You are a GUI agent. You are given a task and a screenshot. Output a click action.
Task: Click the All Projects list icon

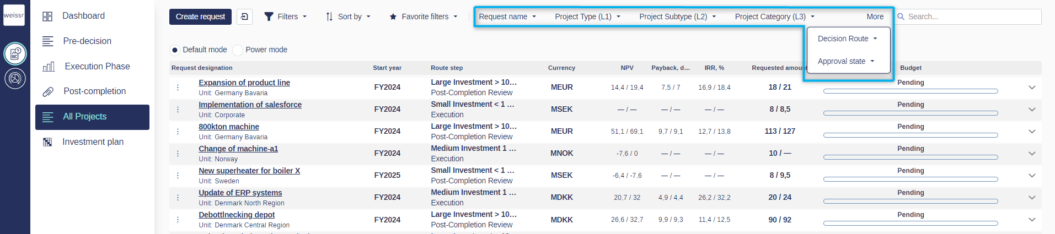[48, 117]
